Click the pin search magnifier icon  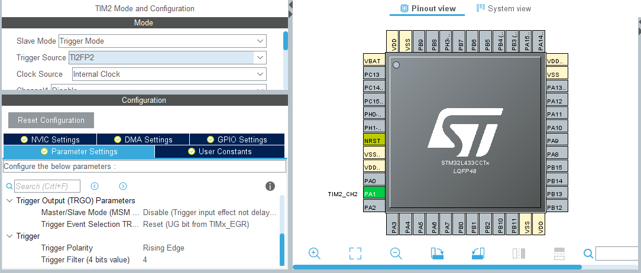coord(588,253)
